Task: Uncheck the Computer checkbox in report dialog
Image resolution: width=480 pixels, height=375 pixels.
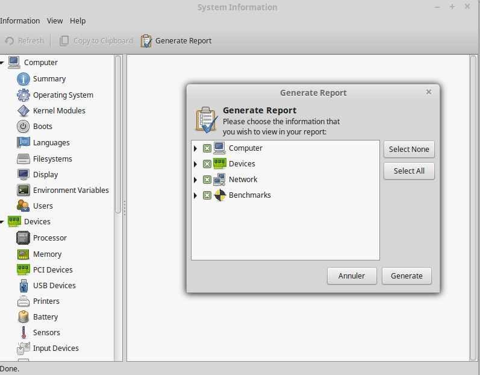Action: click(207, 148)
